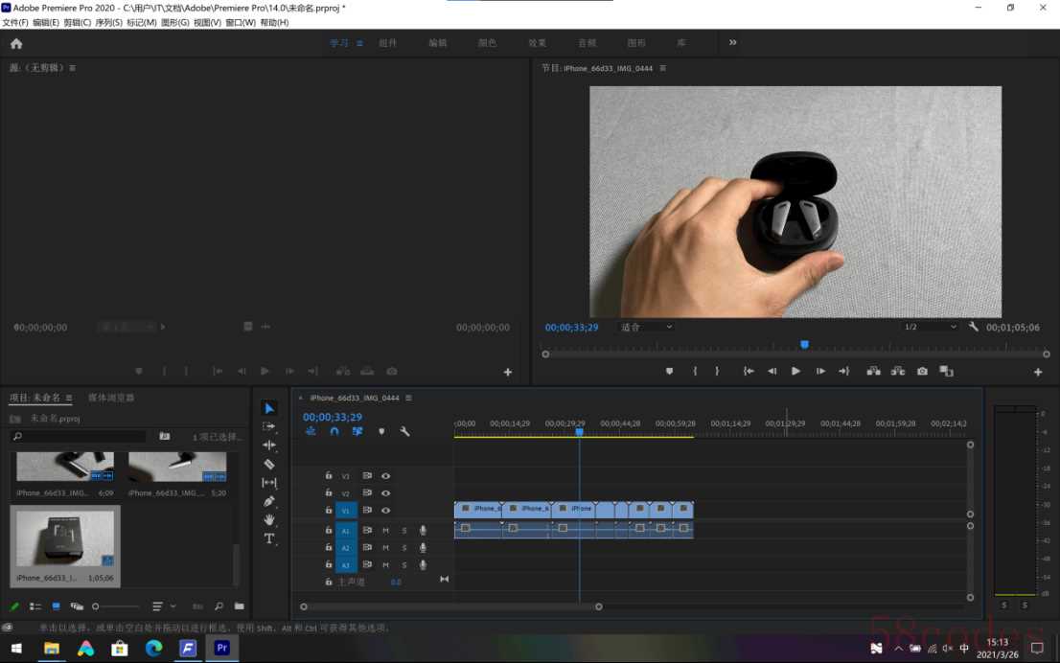The width and height of the screenshot is (1060, 663).
Task: Activate the Type (T) tool
Action: pos(269,538)
